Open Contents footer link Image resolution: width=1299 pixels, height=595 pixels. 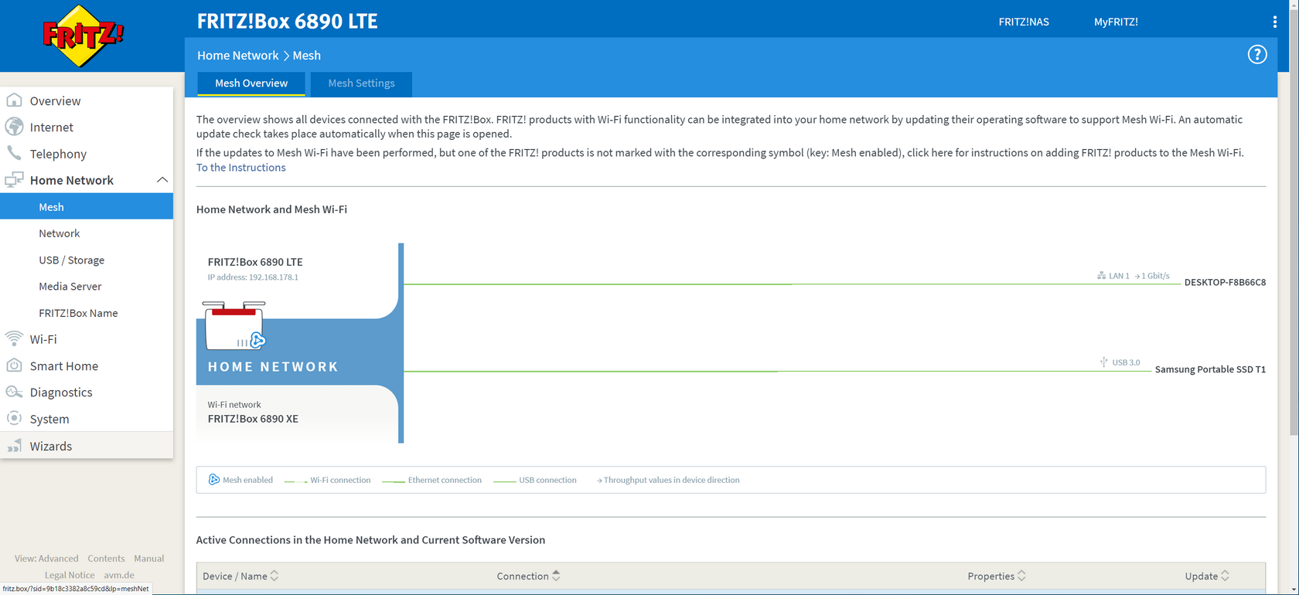pos(106,558)
